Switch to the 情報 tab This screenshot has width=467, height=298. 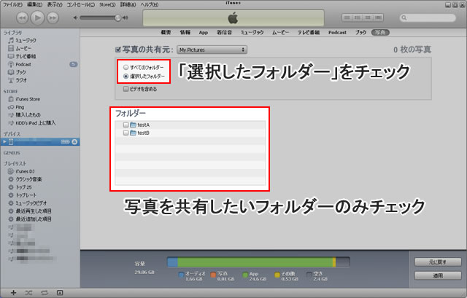[185, 32]
